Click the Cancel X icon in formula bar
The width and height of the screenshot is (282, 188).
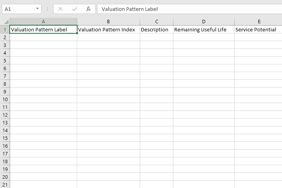coord(61,9)
